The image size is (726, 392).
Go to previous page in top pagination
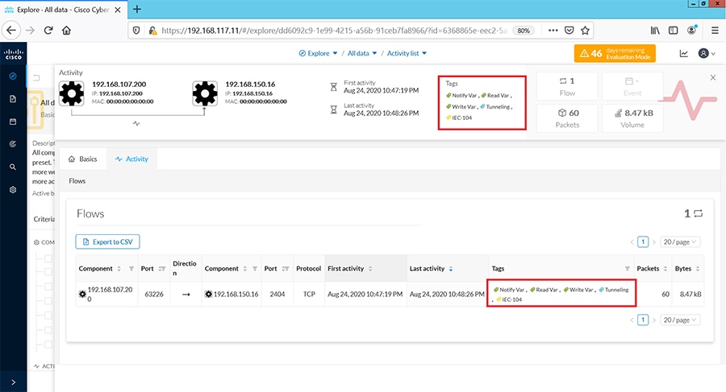pyautogui.click(x=632, y=241)
